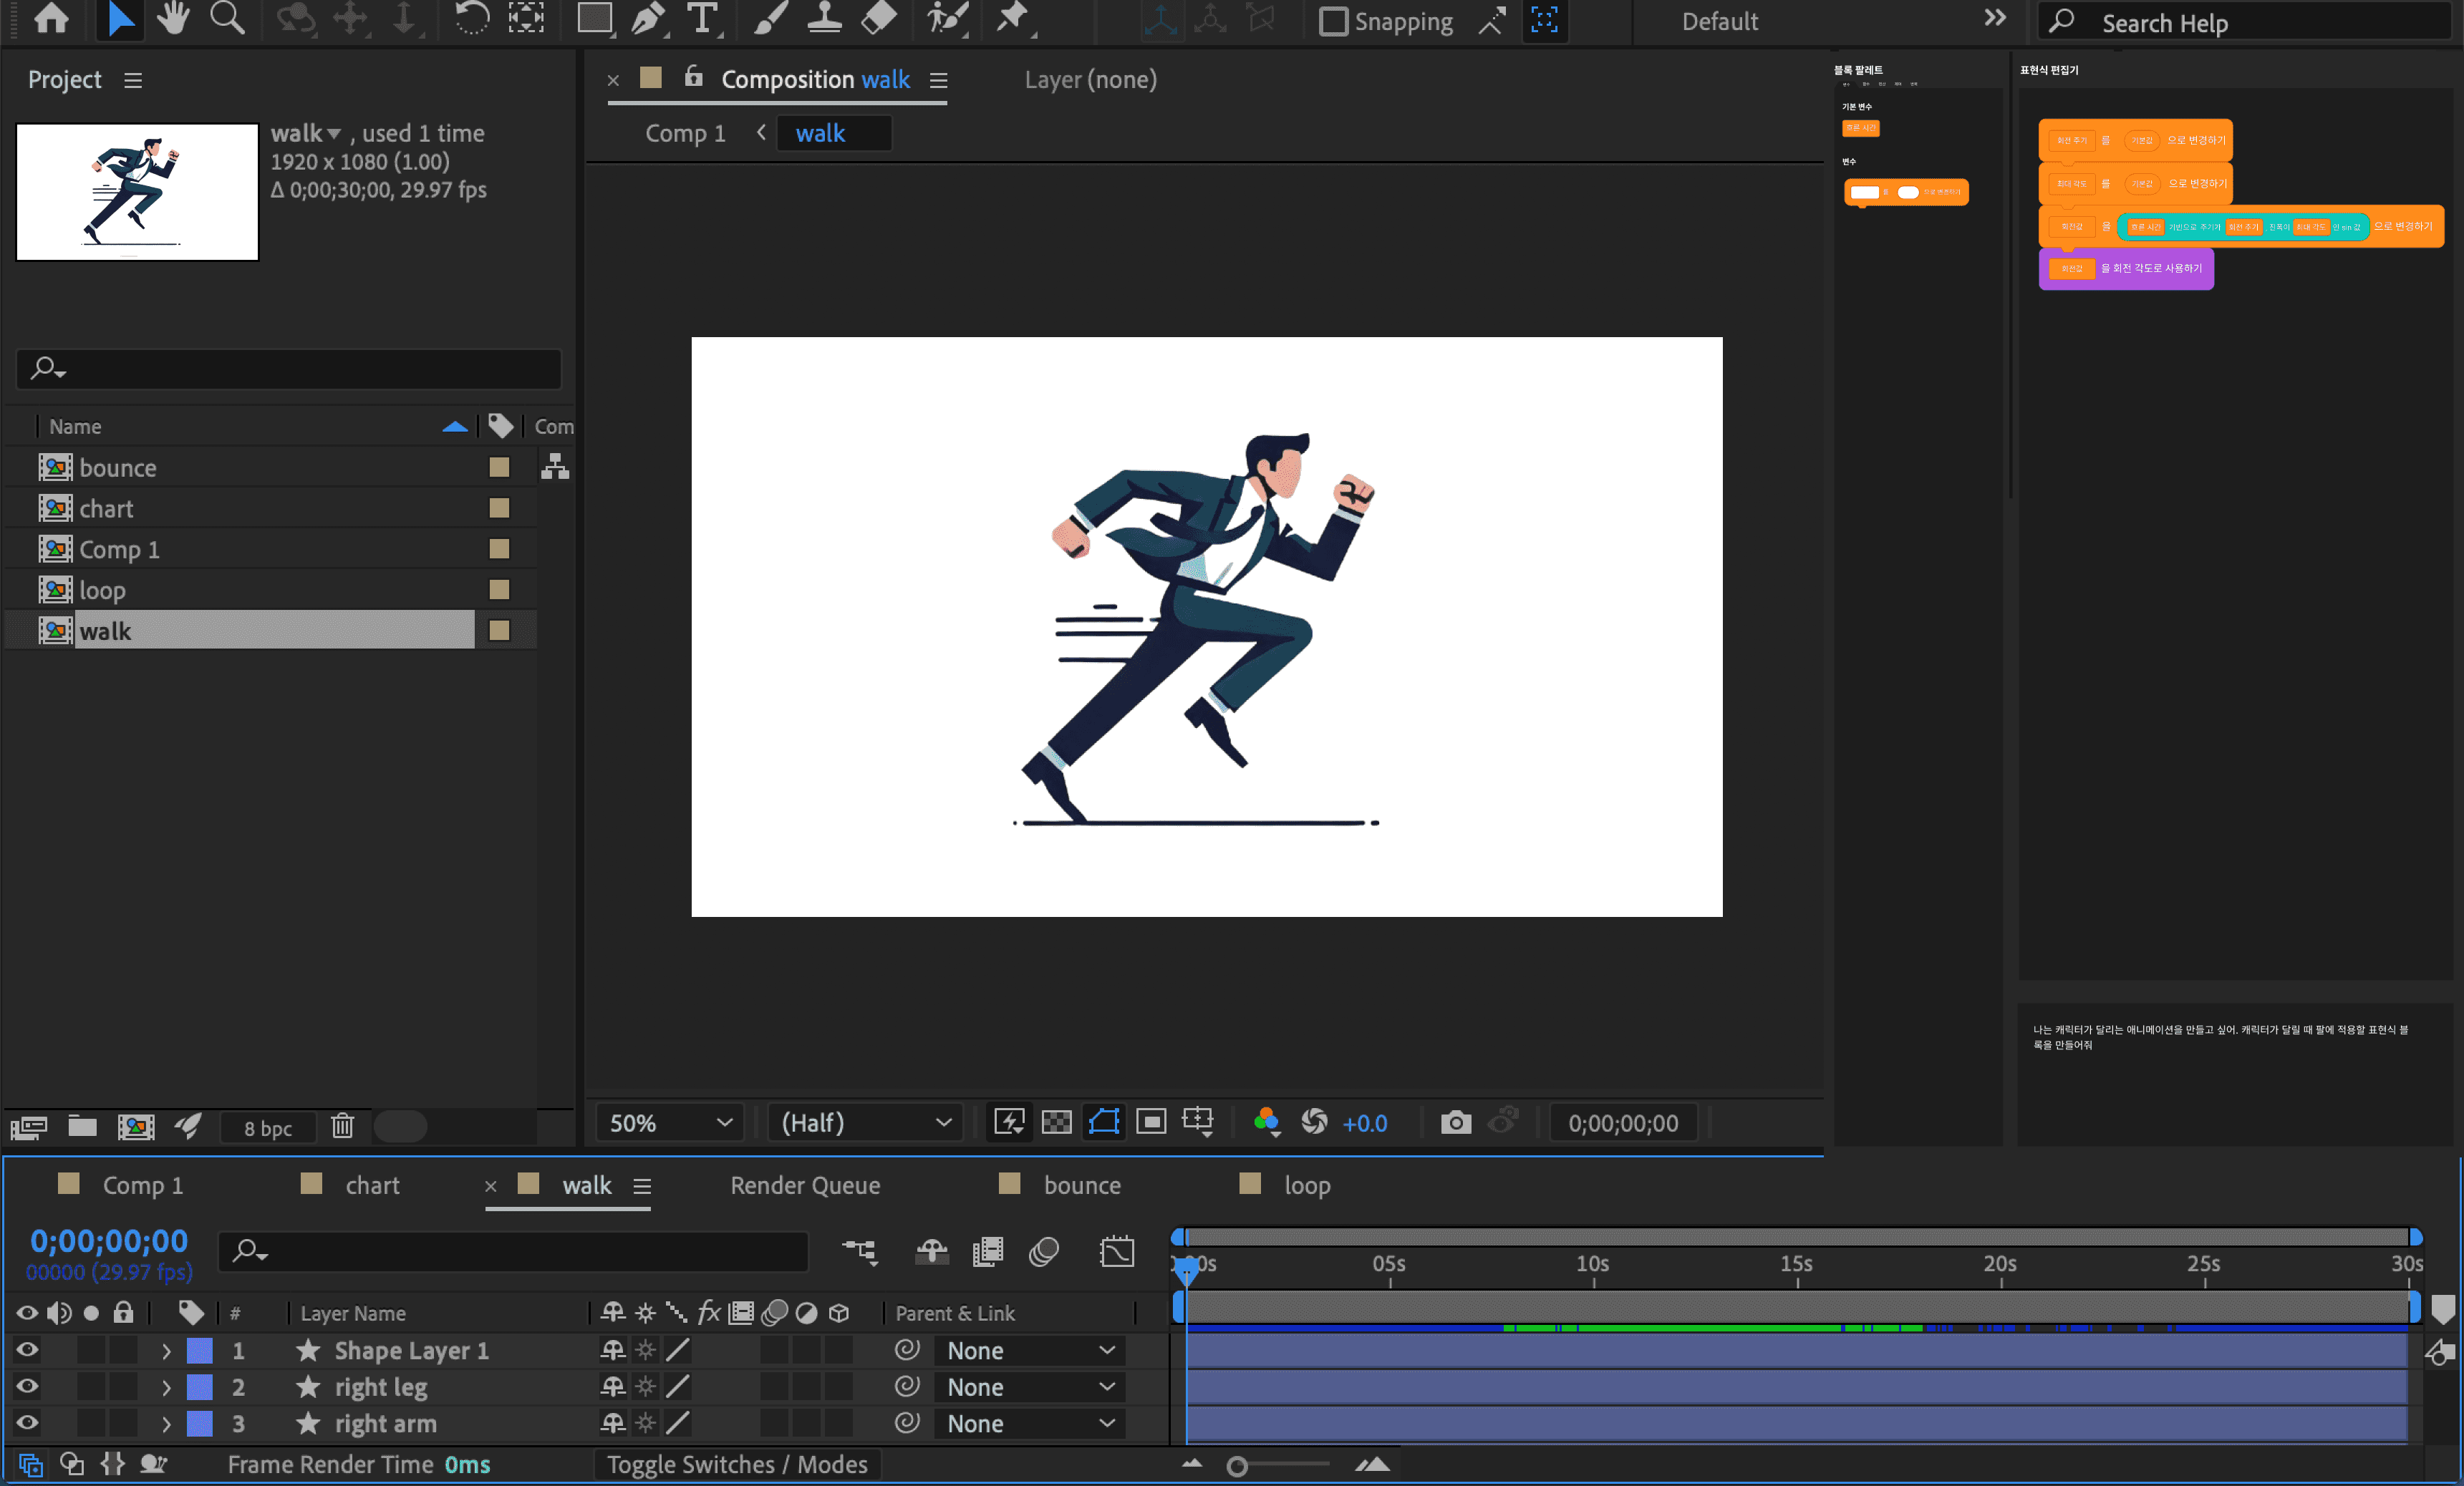Image resolution: width=2464 pixels, height=1486 pixels.
Task: Select the Hand tool
Action: coord(173,18)
